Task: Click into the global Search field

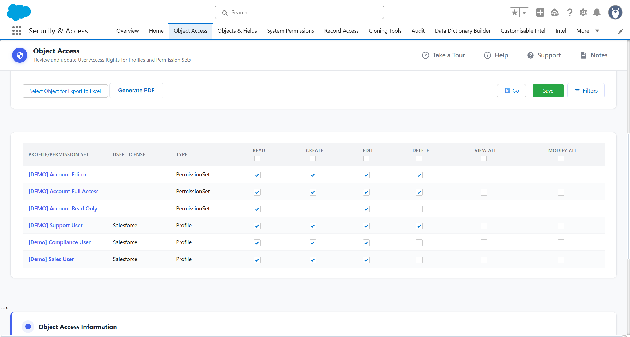Action: point(299,12)
